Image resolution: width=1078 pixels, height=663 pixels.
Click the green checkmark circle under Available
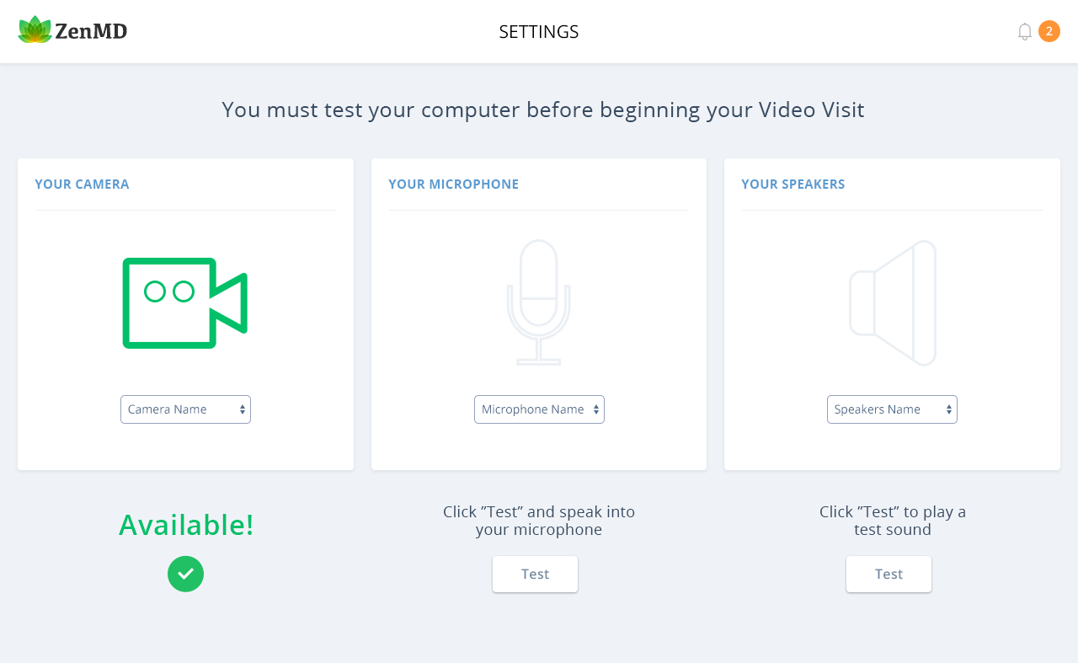[x=185, y=574]
